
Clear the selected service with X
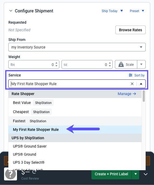click(132, 84)
